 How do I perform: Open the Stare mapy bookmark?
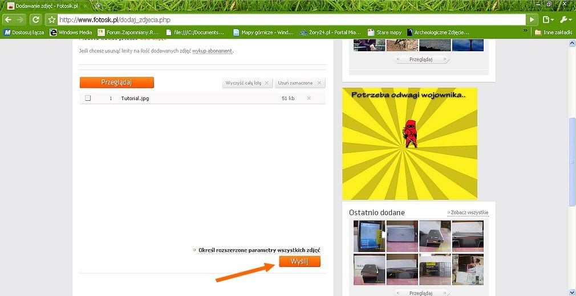tap(384, 32)
